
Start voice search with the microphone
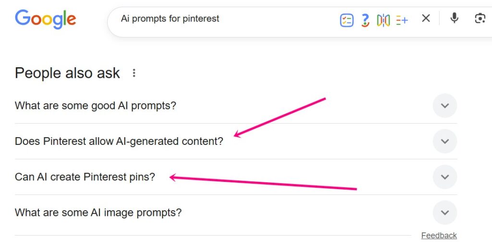click(x=454, y=19)
